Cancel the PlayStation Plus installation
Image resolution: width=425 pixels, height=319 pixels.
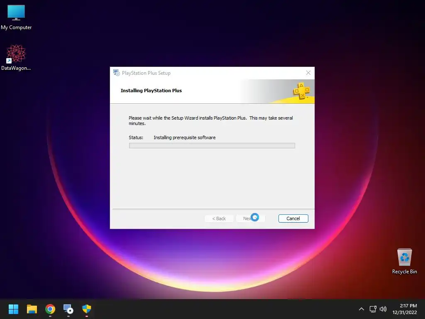point(293,218)
